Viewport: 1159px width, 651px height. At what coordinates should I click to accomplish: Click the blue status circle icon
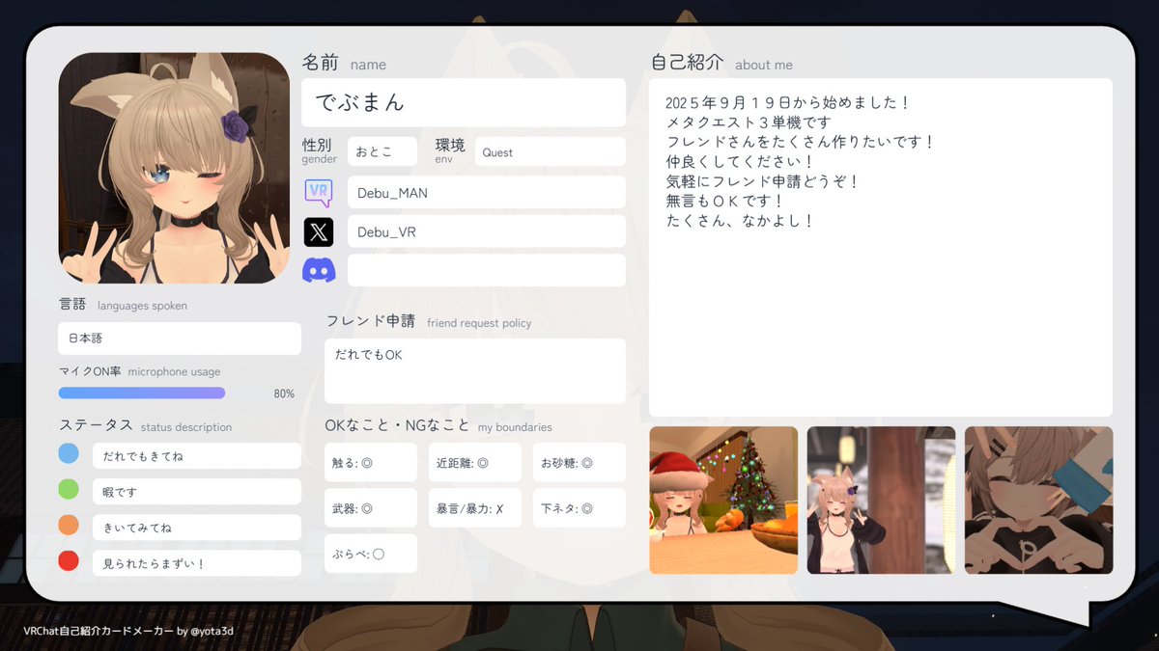tap(69, 452)
